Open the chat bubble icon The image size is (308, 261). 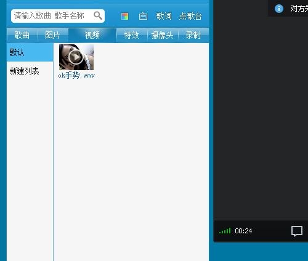point(297,231)
